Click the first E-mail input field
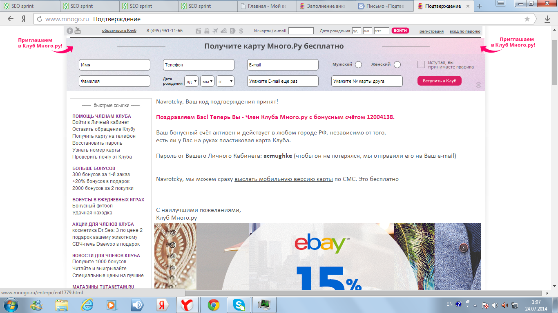558x313 pixels. point(283,65)
